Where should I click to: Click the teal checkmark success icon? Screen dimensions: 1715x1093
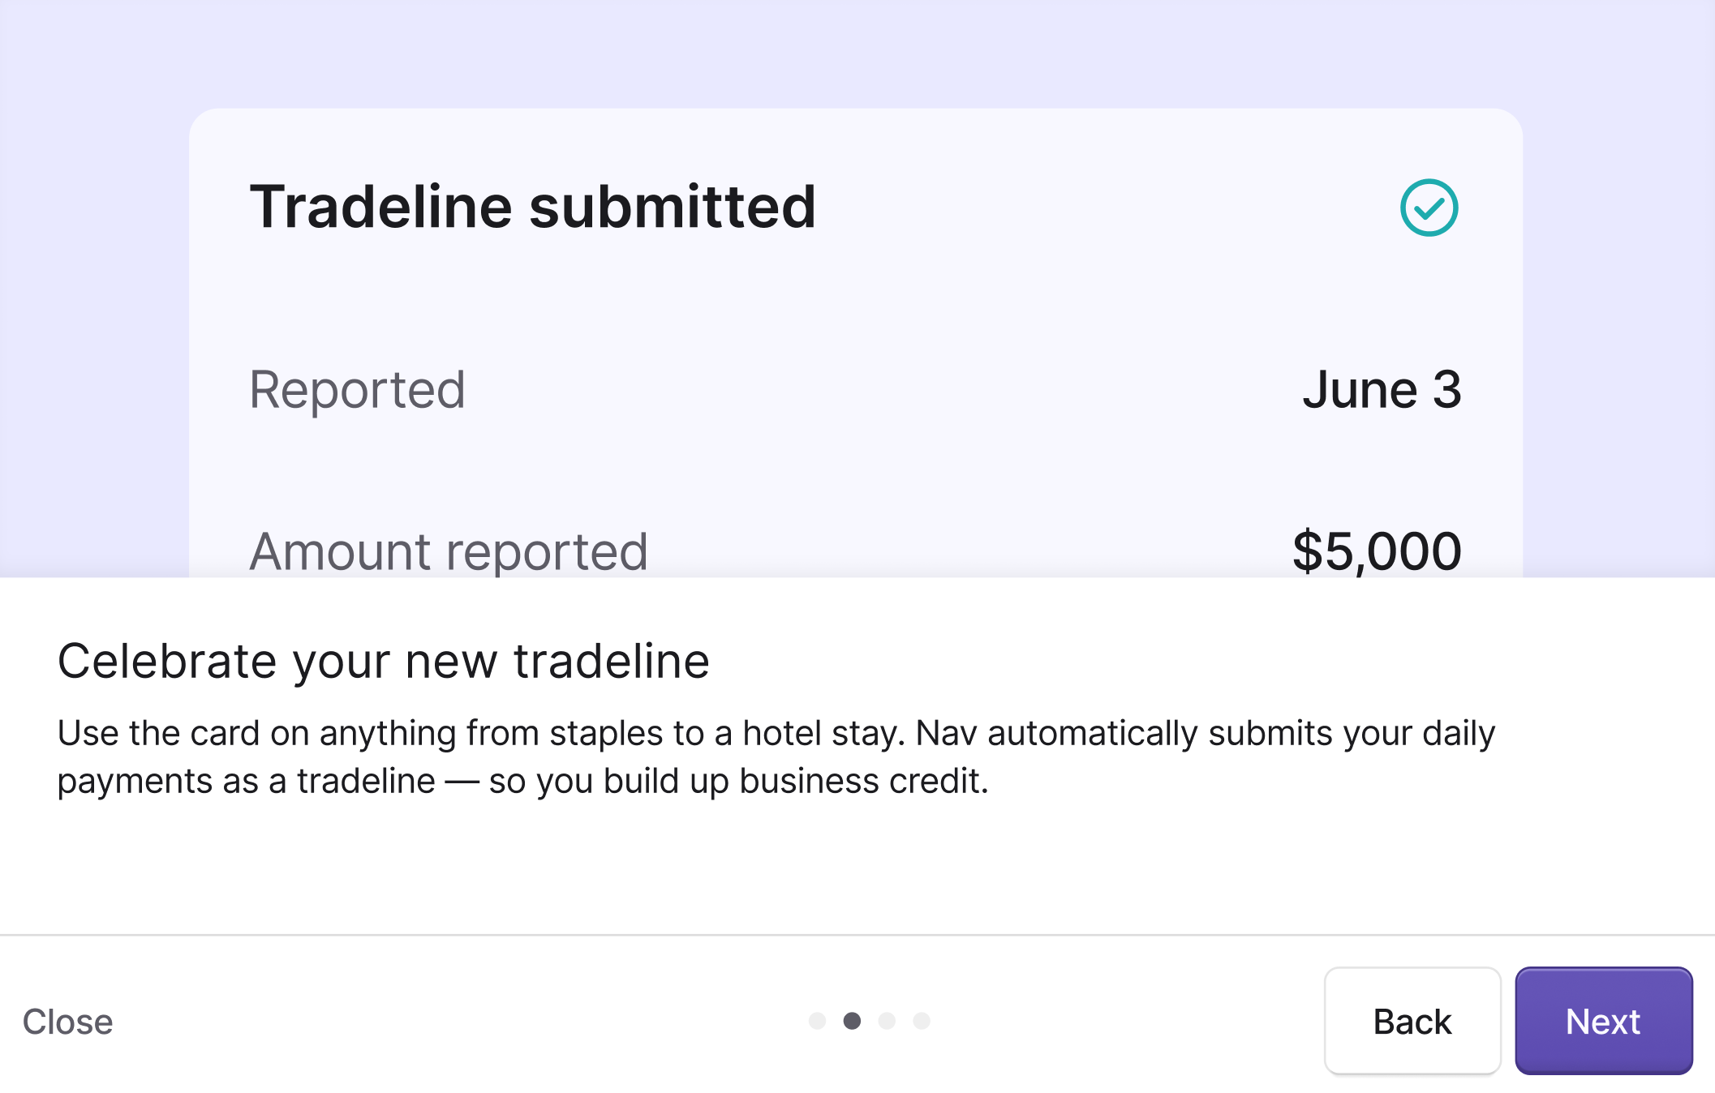[x=1429, y=208]
